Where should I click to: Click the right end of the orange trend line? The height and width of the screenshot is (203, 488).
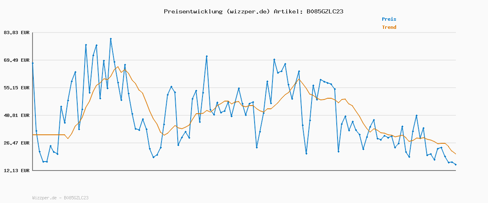coord(455,154)
